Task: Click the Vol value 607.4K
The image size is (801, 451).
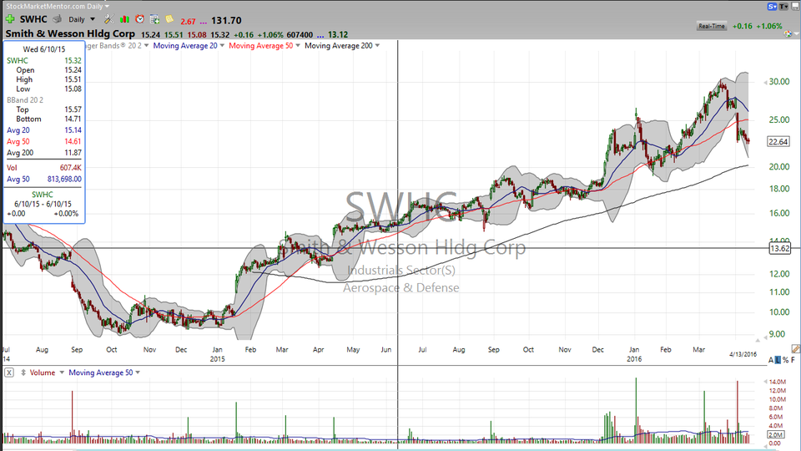Action: tap(70, 168)
